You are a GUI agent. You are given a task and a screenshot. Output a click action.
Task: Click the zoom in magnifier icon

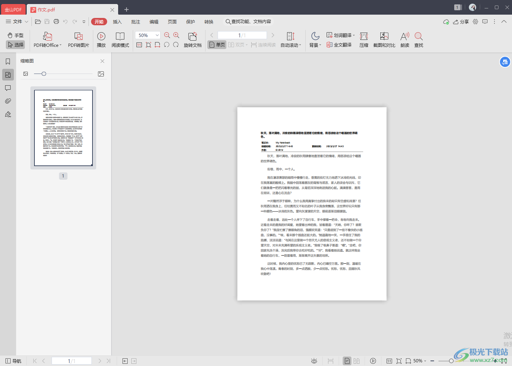coord(176,35)
